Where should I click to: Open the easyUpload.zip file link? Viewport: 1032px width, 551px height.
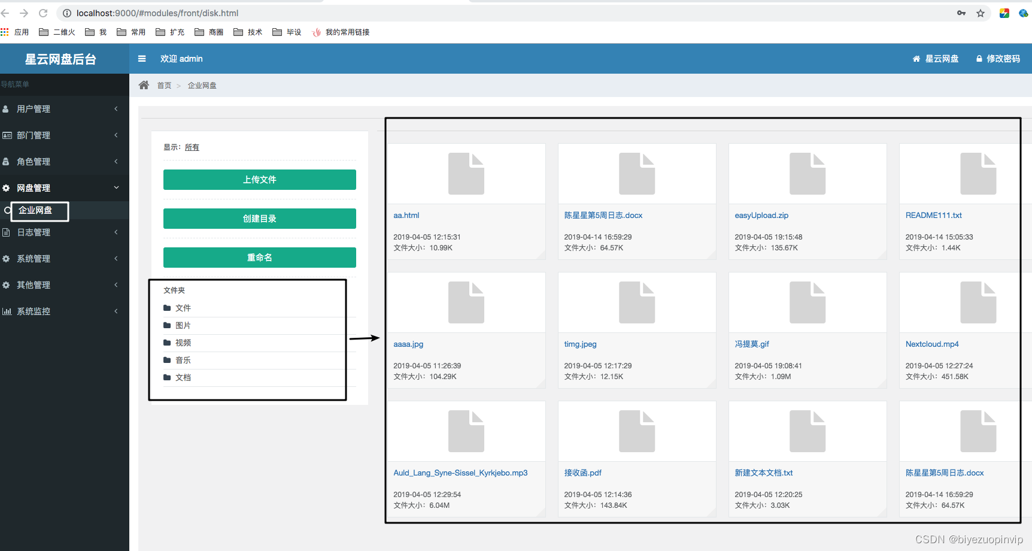coord(761,216)
